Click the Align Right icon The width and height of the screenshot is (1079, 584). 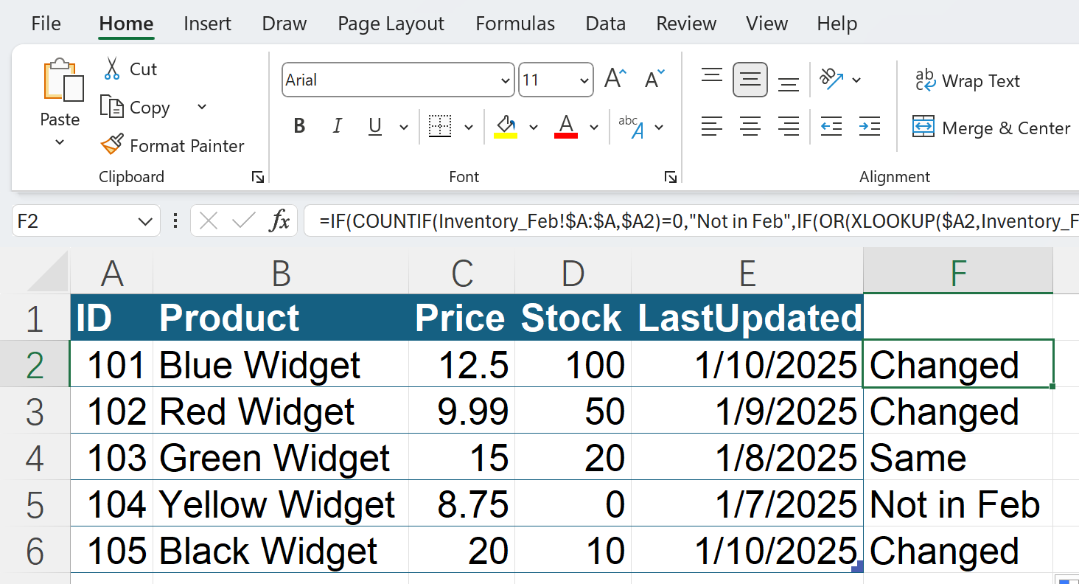[789, 127]
